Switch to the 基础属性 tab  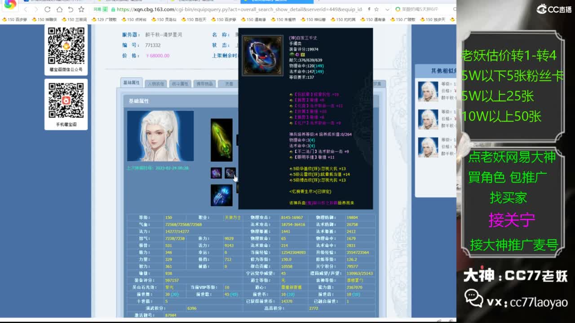pyautogui.click(x=131, y=83)
